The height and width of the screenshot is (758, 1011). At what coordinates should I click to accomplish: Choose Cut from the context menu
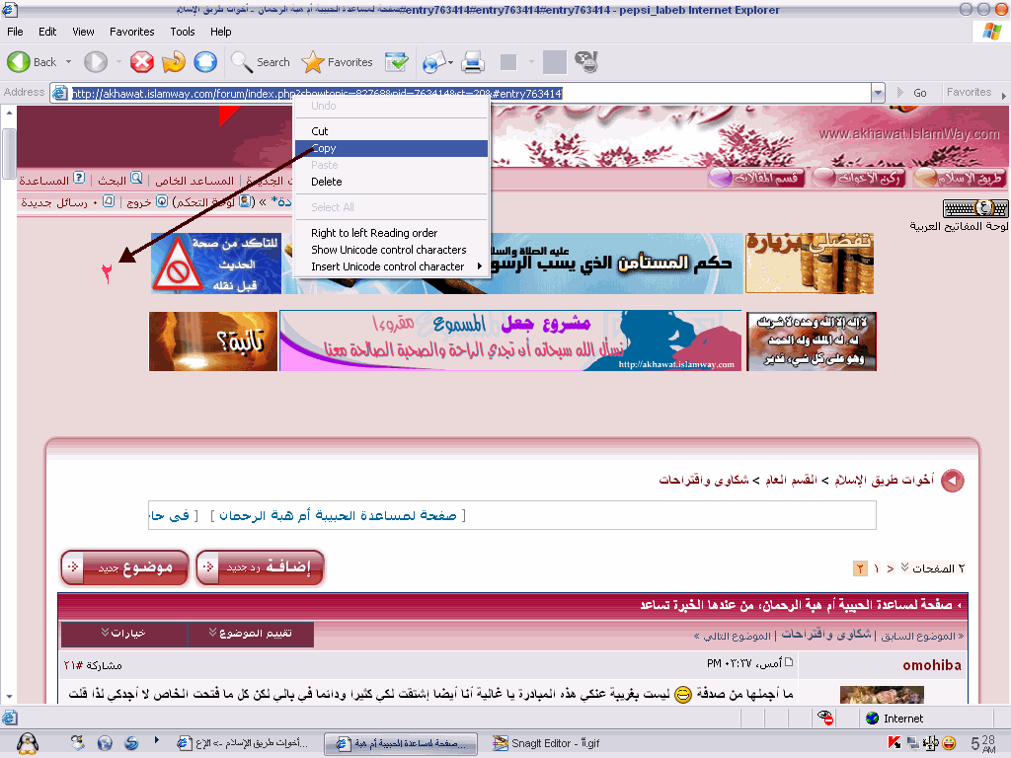pos(391,131)
